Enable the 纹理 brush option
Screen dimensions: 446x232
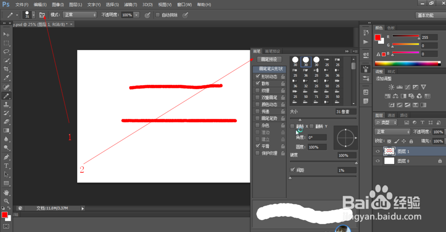[258, 90]
